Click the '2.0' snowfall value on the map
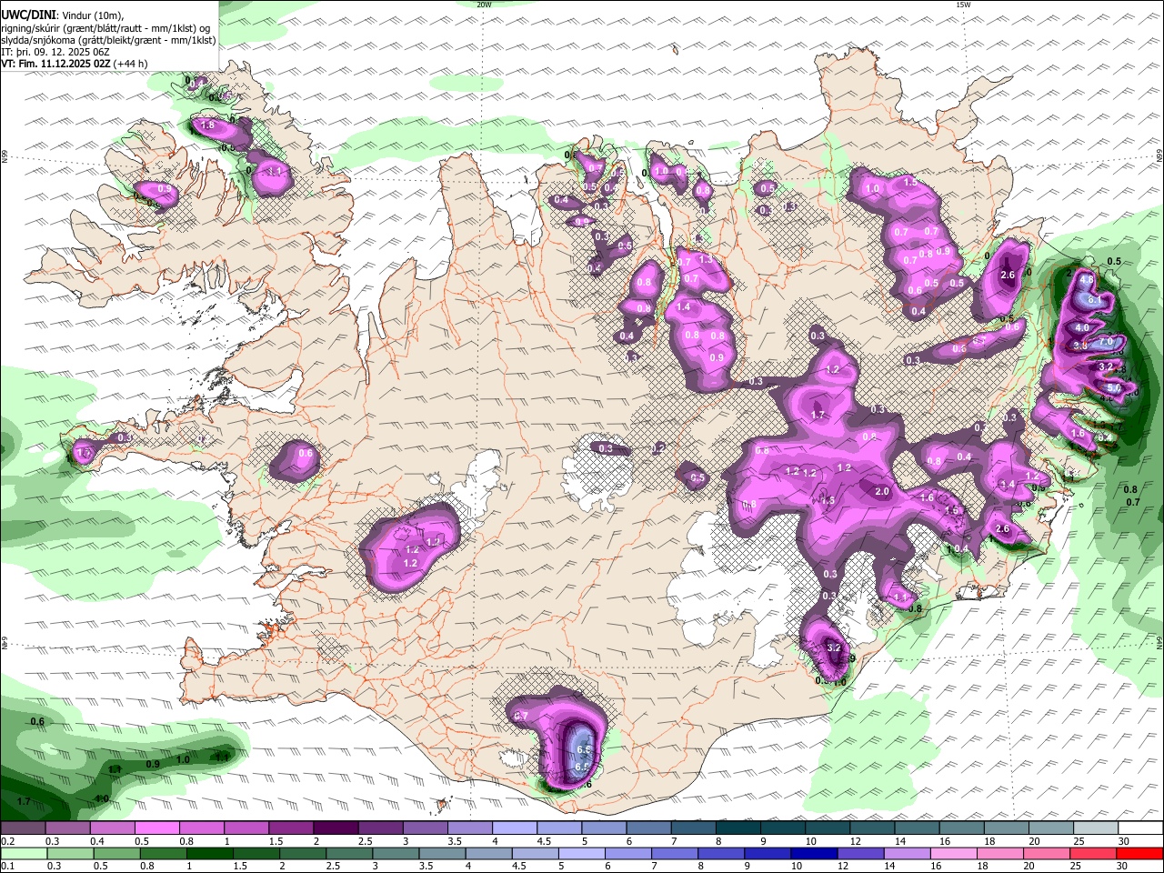The width and height of the screenshot is (1164, 873). pyautogui.click(x=881, y=491)
